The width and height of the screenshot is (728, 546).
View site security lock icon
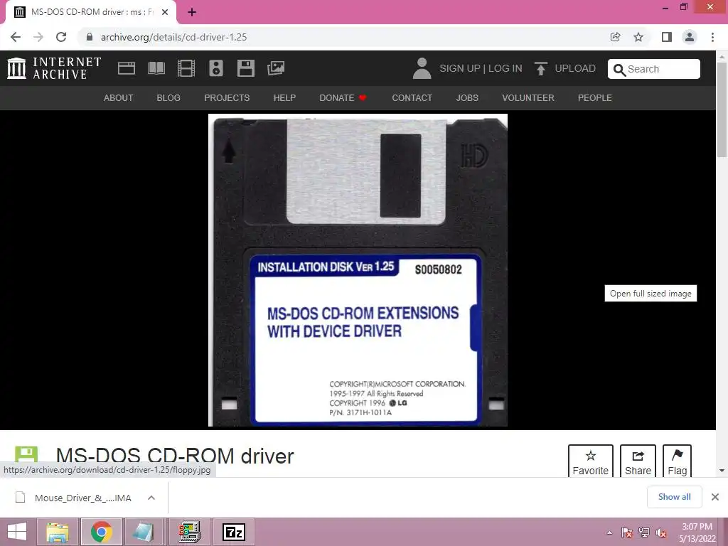pyautogui.click(x=90, y=37)
